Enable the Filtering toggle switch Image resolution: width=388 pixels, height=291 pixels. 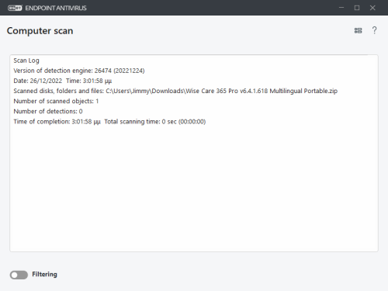tap(19, 275)
